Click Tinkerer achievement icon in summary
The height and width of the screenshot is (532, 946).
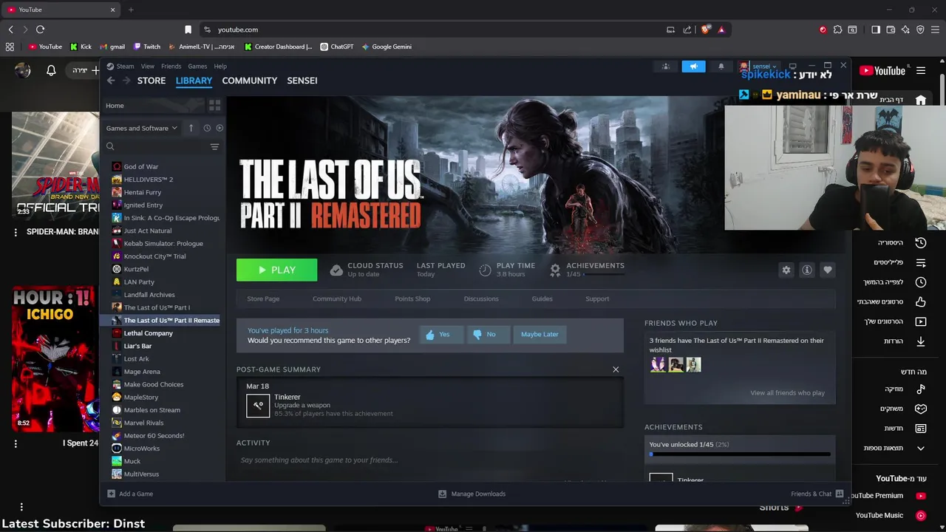tap(258, 406)
